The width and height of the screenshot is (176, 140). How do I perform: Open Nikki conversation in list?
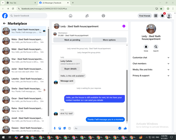[x=24, y=51]
